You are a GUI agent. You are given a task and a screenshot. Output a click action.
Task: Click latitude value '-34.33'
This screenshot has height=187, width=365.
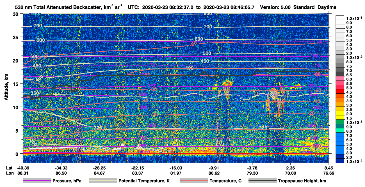click(x=61, y=168)
